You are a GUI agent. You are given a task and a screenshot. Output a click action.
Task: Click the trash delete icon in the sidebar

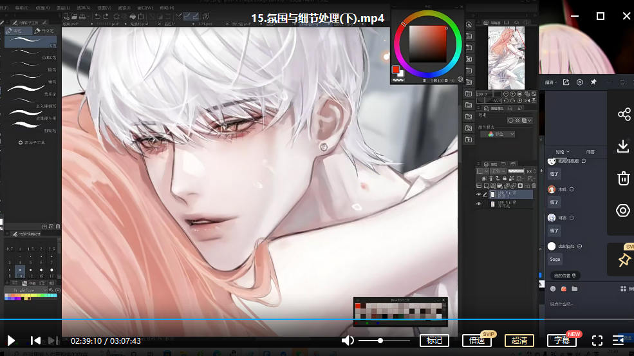623,178
